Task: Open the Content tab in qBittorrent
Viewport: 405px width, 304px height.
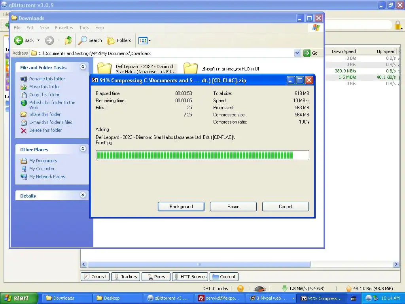Action: pyautogui.click(x=224, y=277)
